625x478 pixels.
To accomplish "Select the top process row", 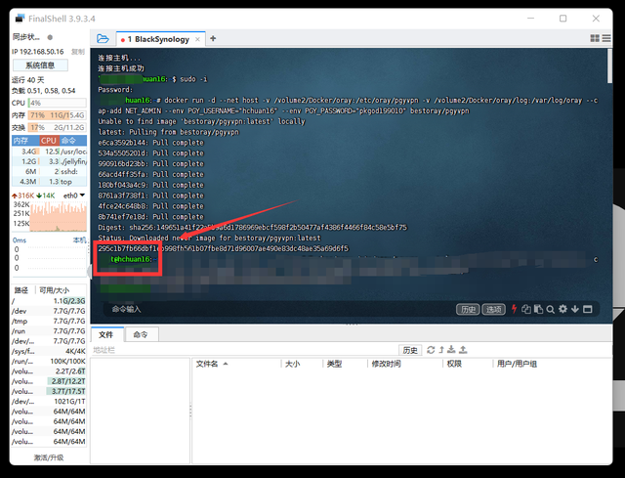I will 49,182.
